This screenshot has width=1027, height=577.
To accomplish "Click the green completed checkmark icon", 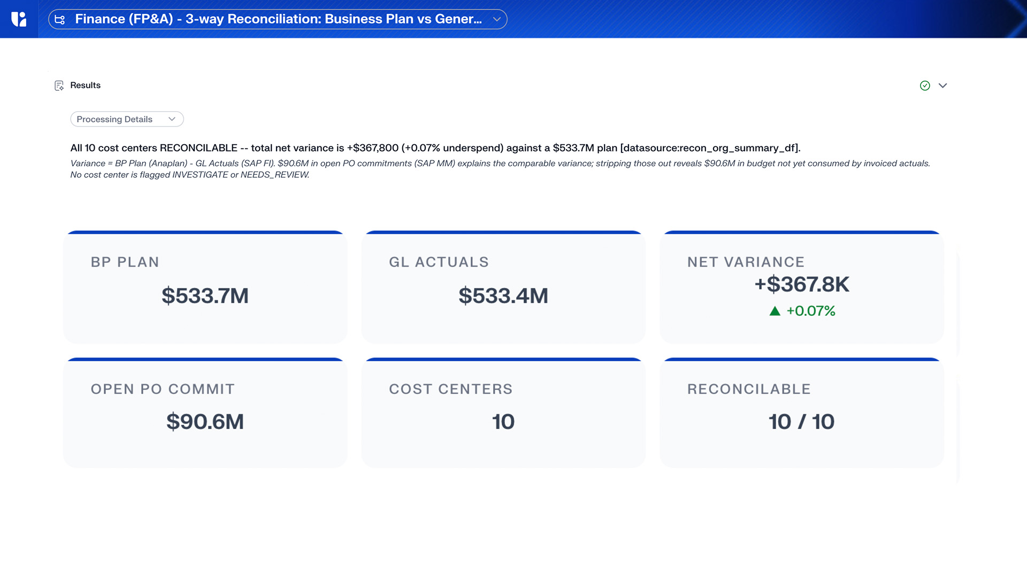I will tap(925, 85).
